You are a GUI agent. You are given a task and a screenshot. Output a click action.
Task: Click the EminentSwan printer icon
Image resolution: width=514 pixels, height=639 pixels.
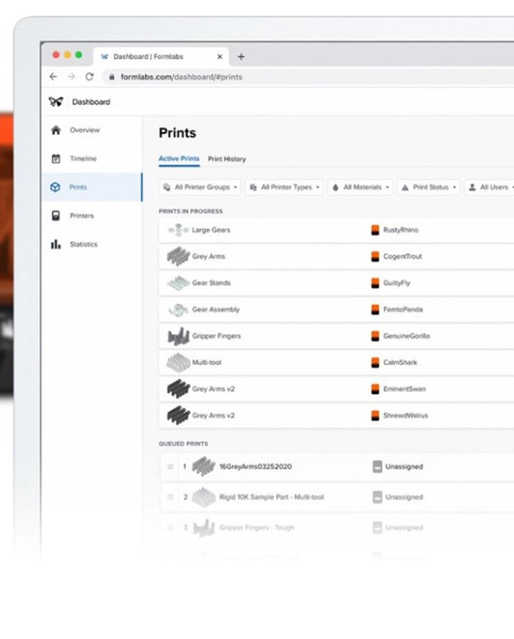tap(375, 389)
